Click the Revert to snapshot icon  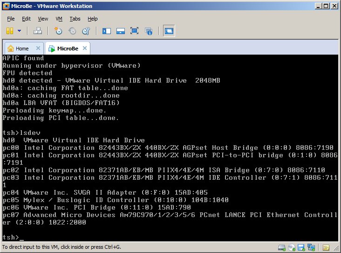[x=72, y=31]
